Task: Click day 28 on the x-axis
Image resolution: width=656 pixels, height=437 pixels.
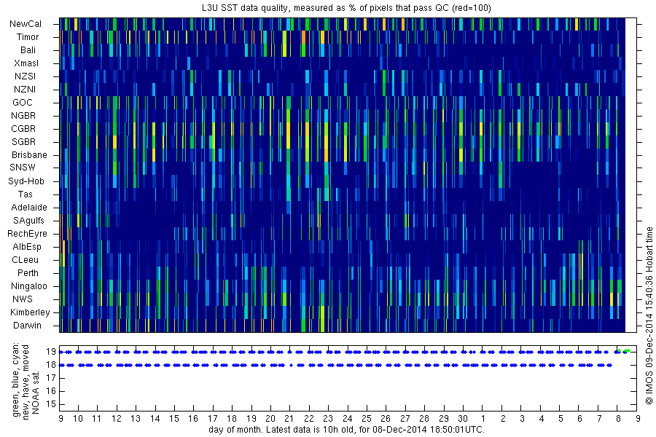Action: 424,419
